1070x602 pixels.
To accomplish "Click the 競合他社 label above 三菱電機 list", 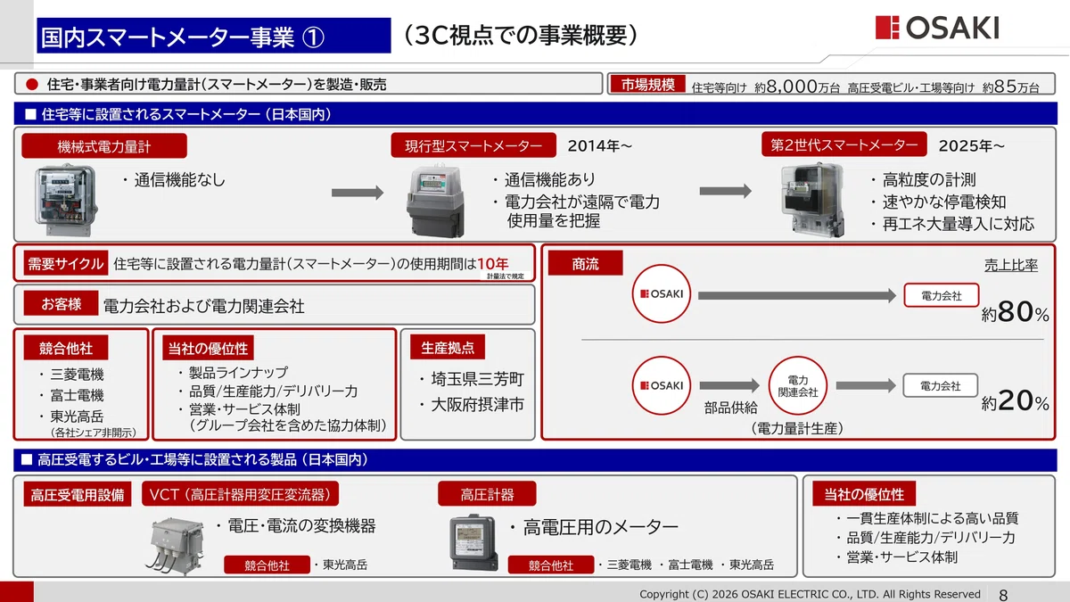I will point(66,348).
